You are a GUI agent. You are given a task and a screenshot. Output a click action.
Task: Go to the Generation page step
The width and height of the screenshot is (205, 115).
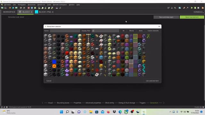(154, 103)
